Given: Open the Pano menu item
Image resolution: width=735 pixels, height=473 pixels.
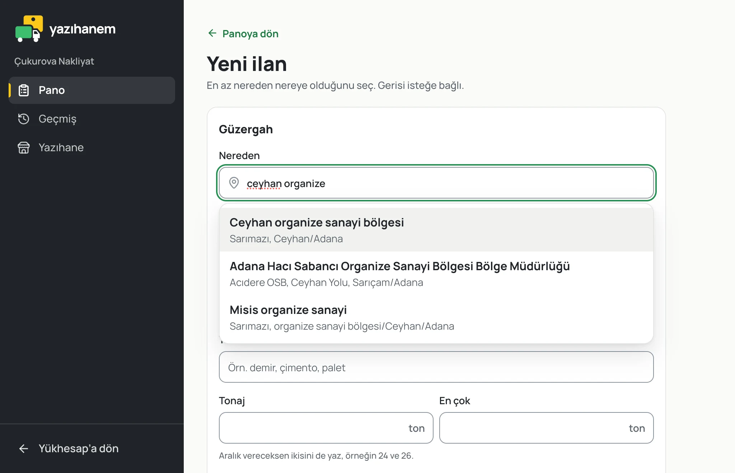Looking at the screenshot, I should point(92,90).
